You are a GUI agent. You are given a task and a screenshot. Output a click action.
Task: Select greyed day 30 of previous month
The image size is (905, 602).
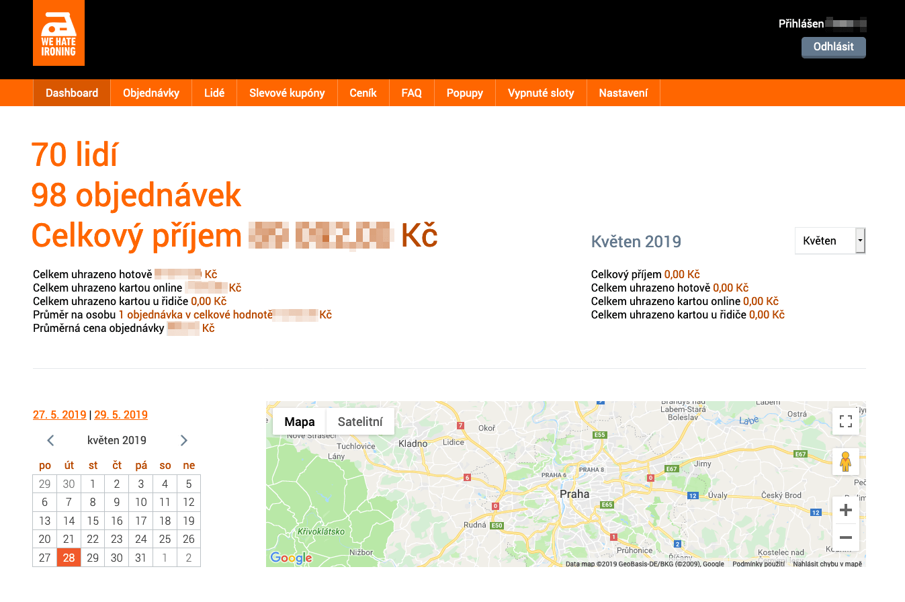(69, 484)
